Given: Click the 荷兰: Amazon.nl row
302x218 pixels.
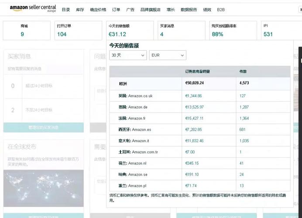Looking at the screenshot, I should [200, 163].
